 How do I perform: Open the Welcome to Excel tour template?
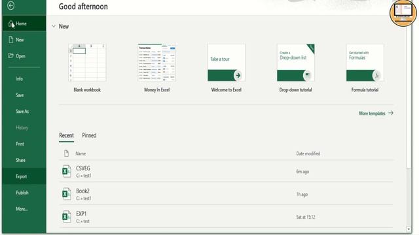coord(227,68)
